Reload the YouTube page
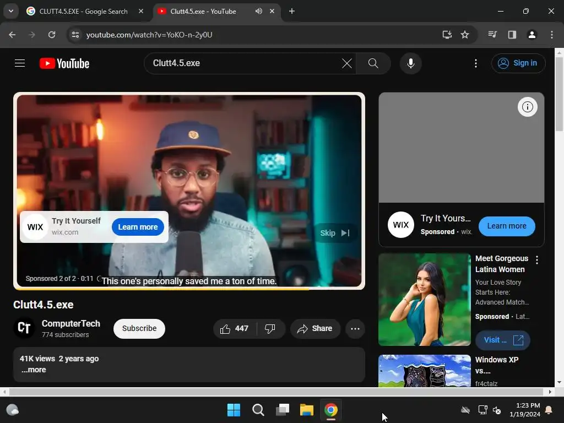 pyautogui.click(x=52, y=35)
